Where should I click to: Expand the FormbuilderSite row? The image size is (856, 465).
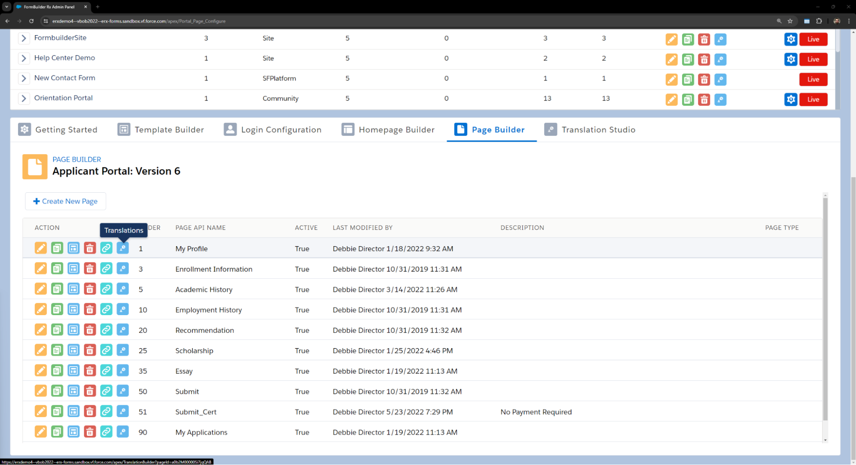(x=24, y=38)
